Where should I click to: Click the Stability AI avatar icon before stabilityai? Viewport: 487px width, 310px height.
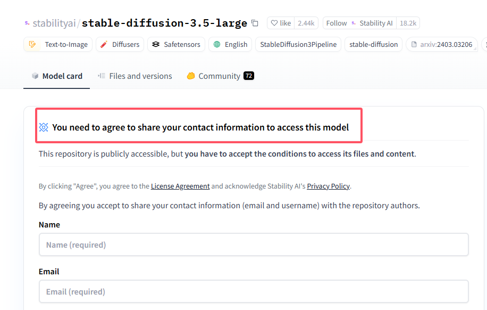pos(27,23)
